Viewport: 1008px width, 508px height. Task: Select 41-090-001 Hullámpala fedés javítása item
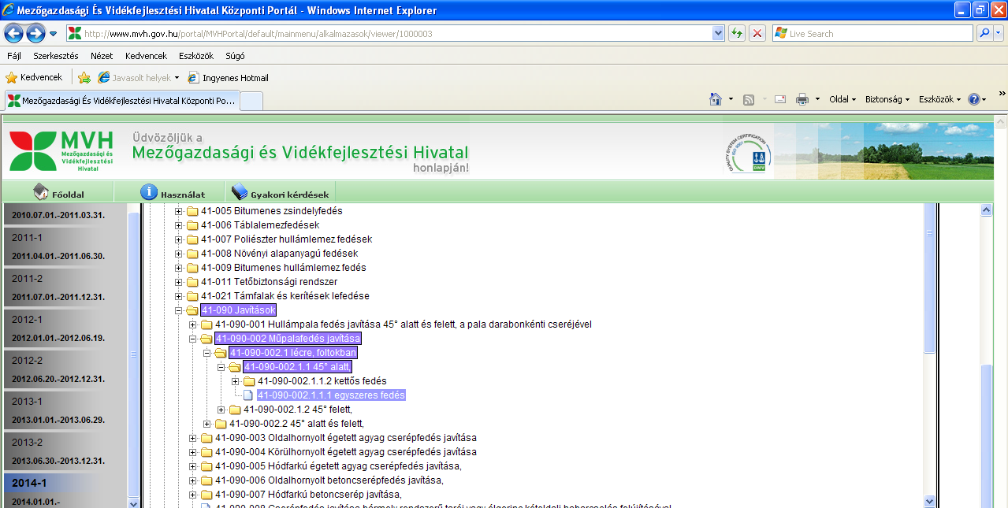point(403,324)
